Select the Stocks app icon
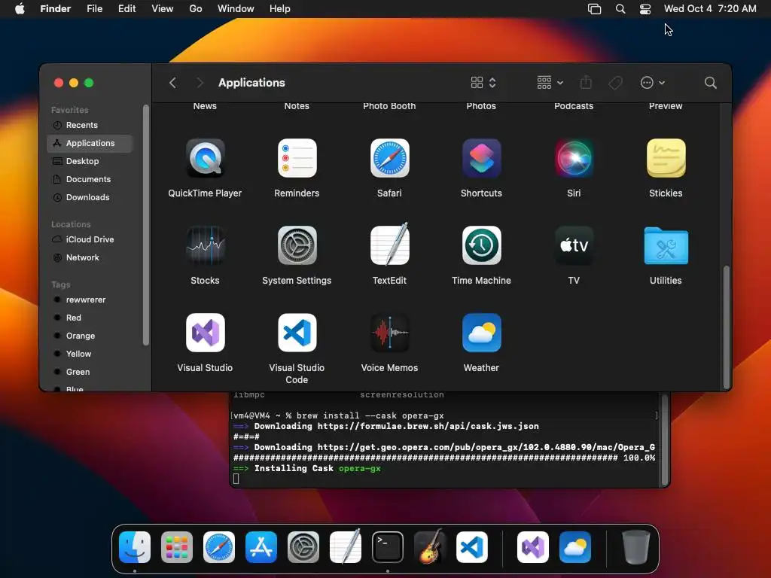Viewport: 771px width, 578px height. pyautogui.click(x=205, y=245)
